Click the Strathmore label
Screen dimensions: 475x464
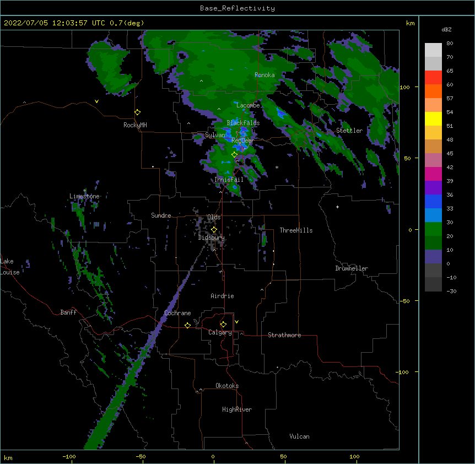tap(284, 335)
